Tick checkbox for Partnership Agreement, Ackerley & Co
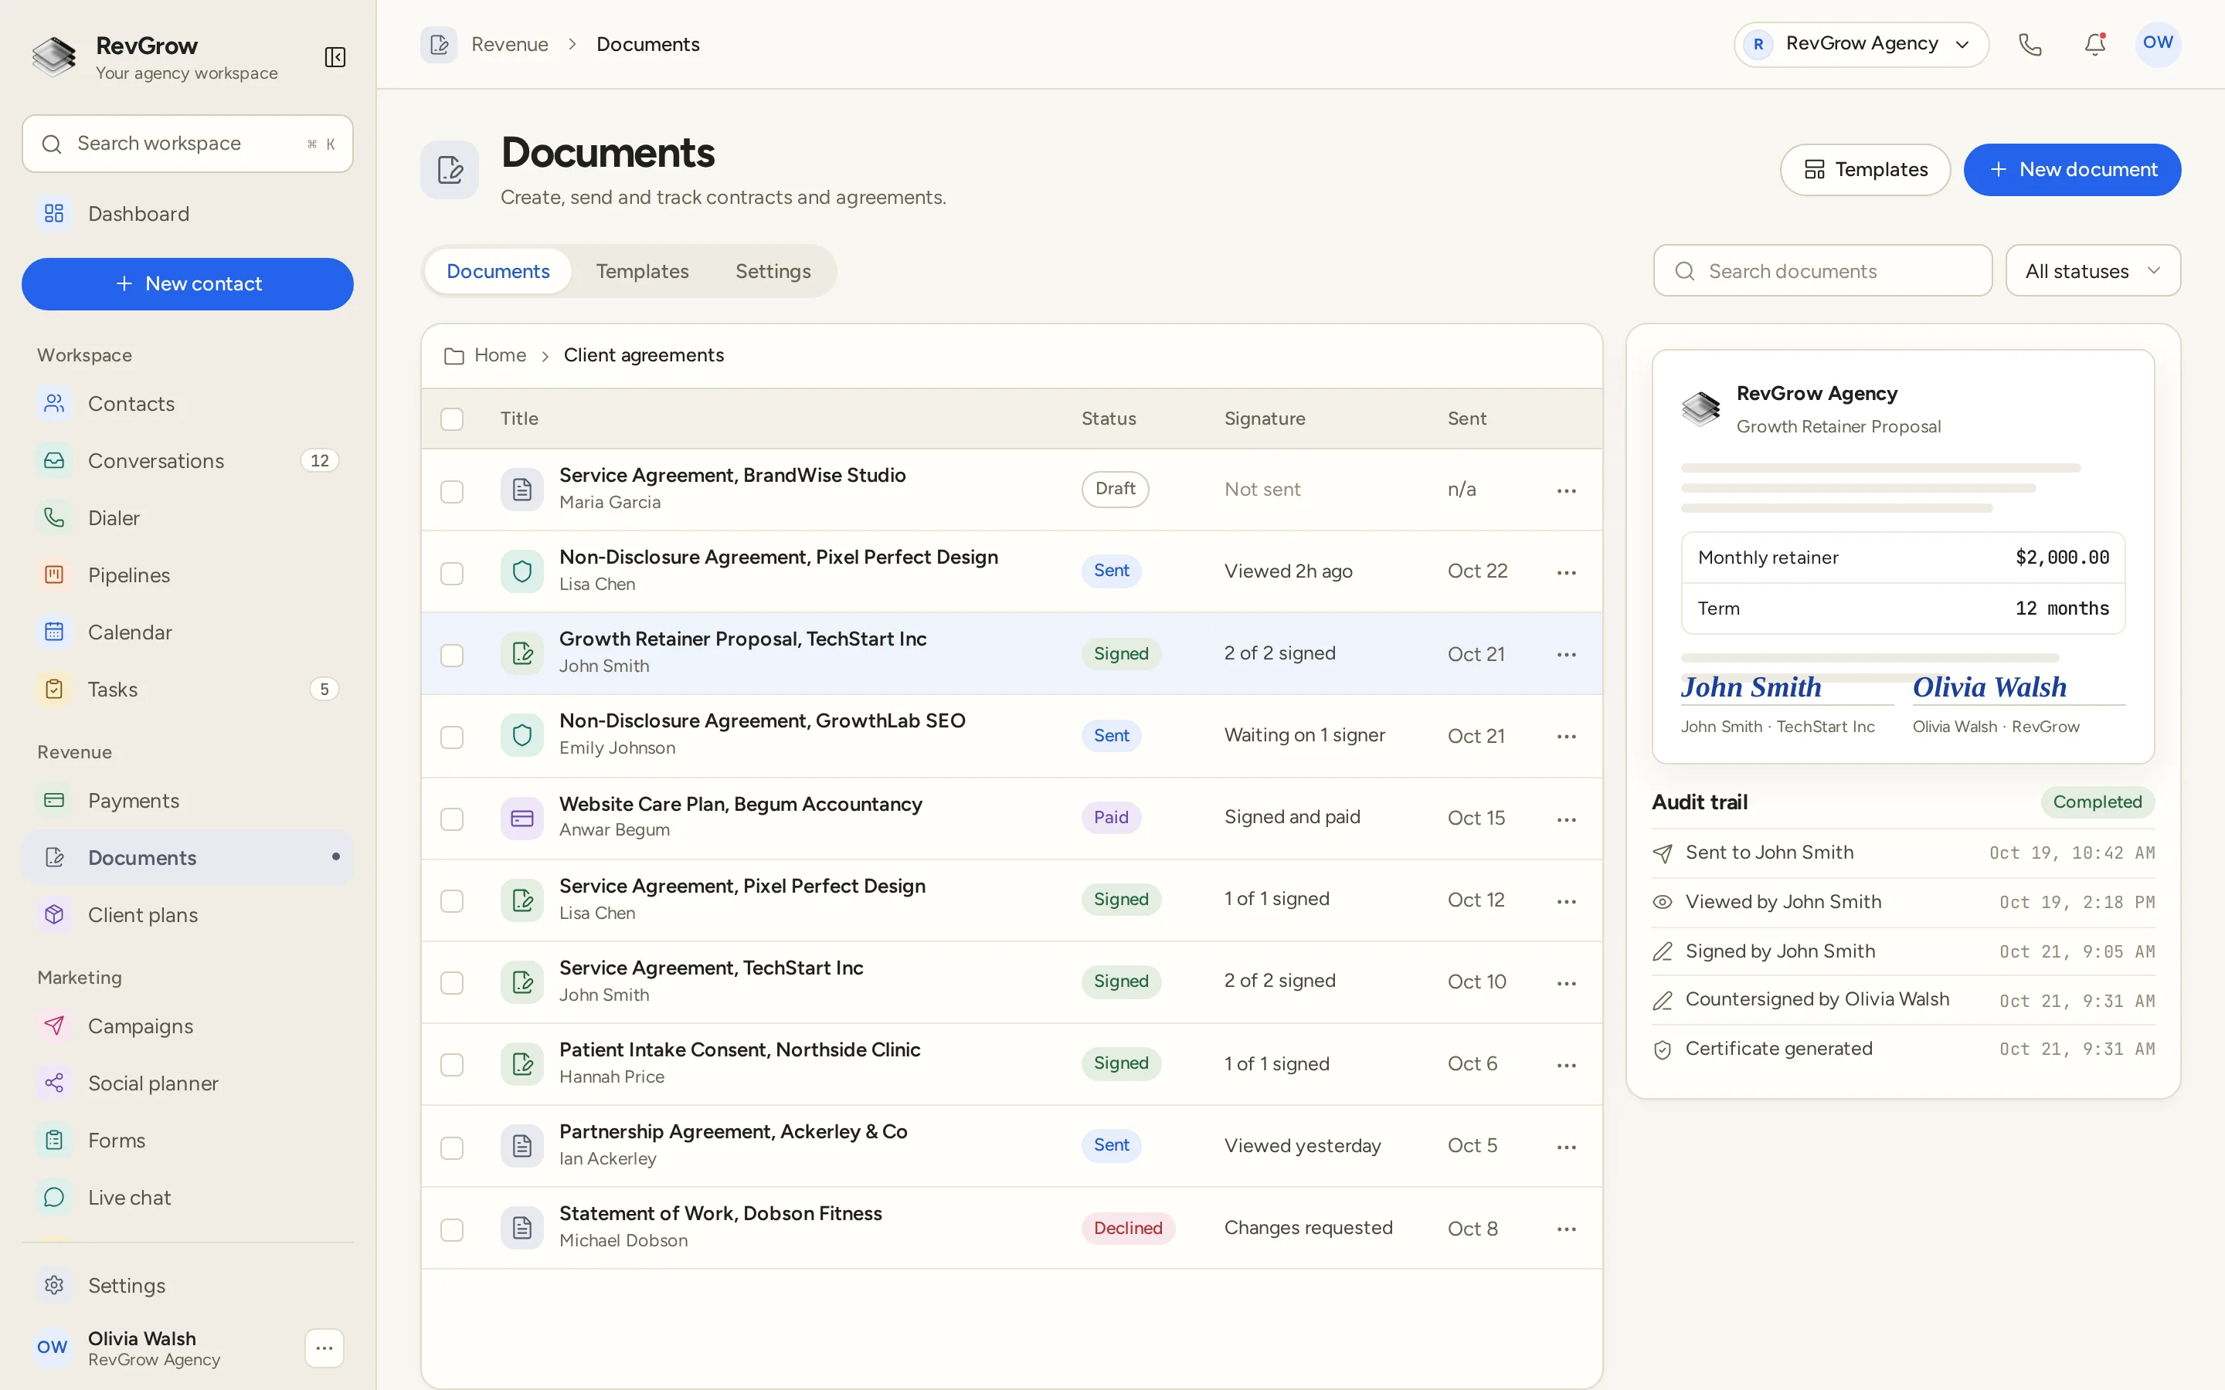Viewport: 2225px width, 1390px height. [451, 1148]
